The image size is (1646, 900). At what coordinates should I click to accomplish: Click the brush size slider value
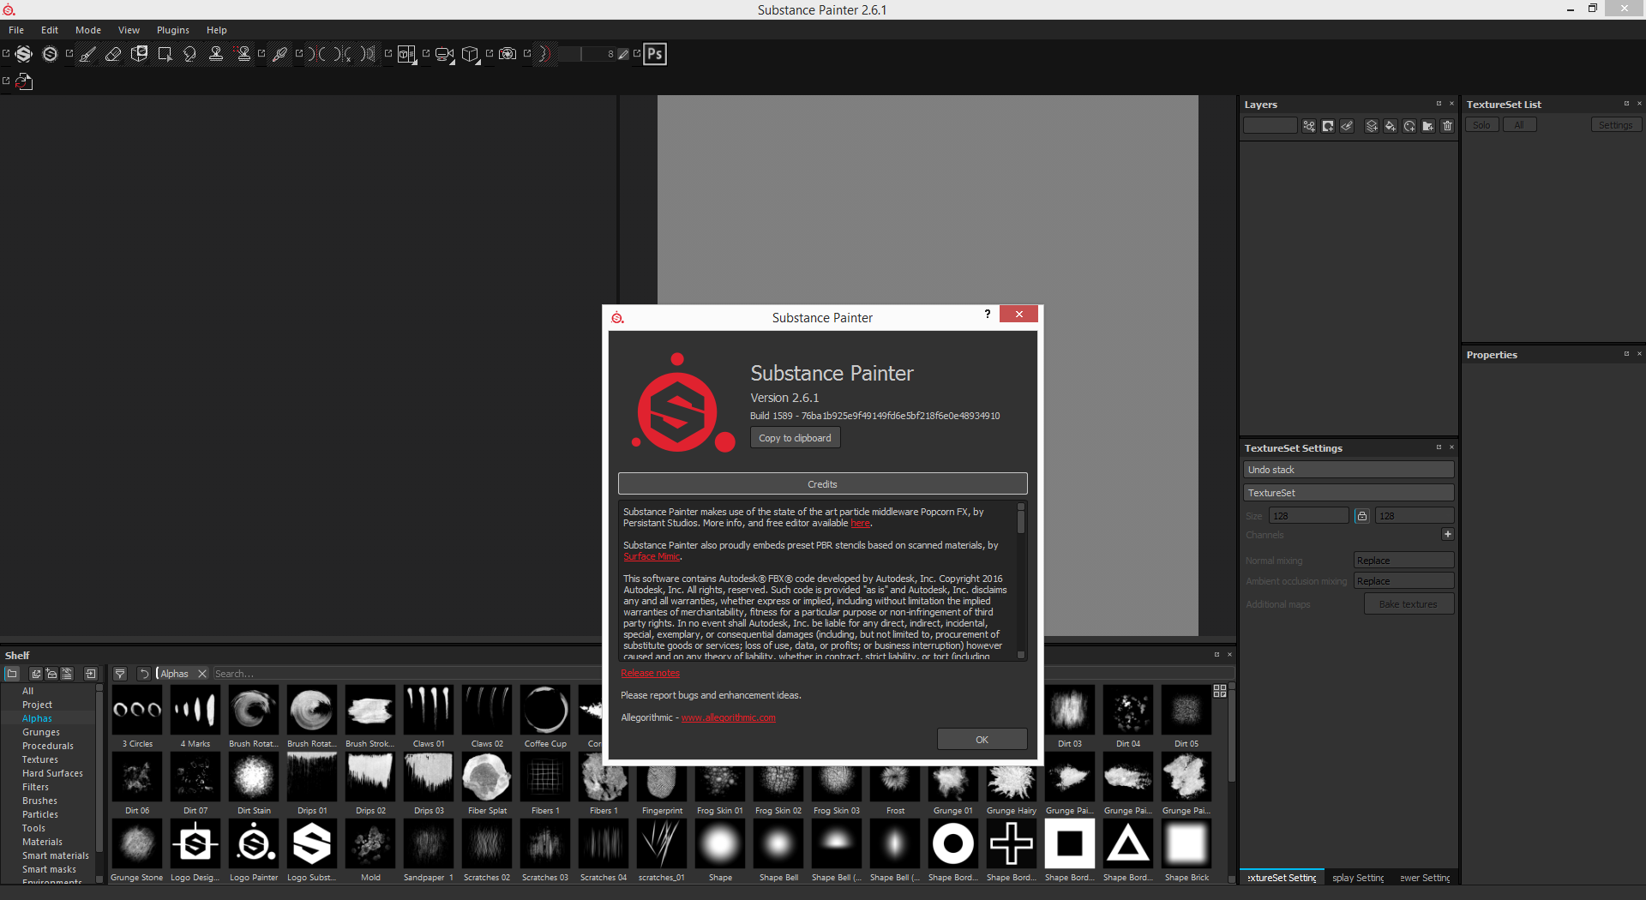point(586,54)
